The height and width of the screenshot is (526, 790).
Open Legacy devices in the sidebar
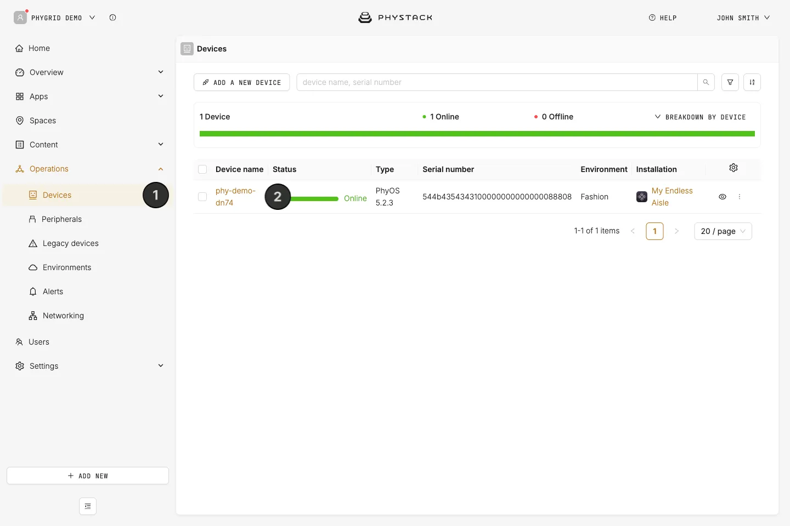pos(88,243)
